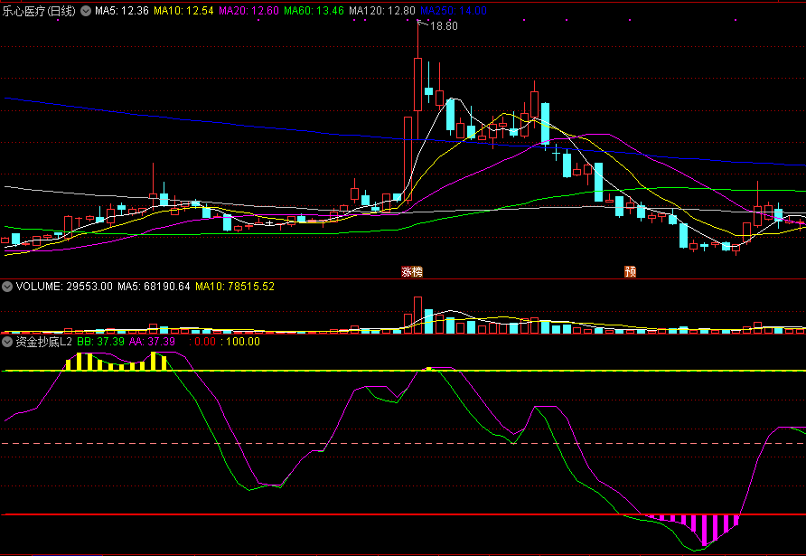806x556 pixels.
Task: Click the yellow 100.00 indicator value
Action: pos(240,342)
